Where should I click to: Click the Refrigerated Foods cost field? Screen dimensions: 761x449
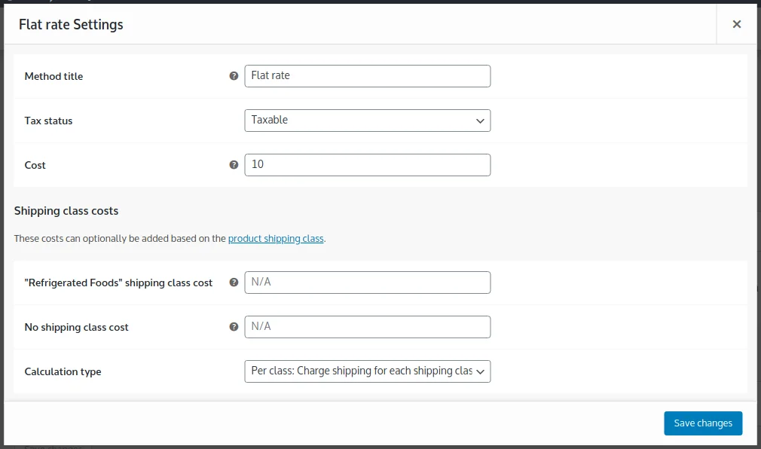(x=367, y=283)
